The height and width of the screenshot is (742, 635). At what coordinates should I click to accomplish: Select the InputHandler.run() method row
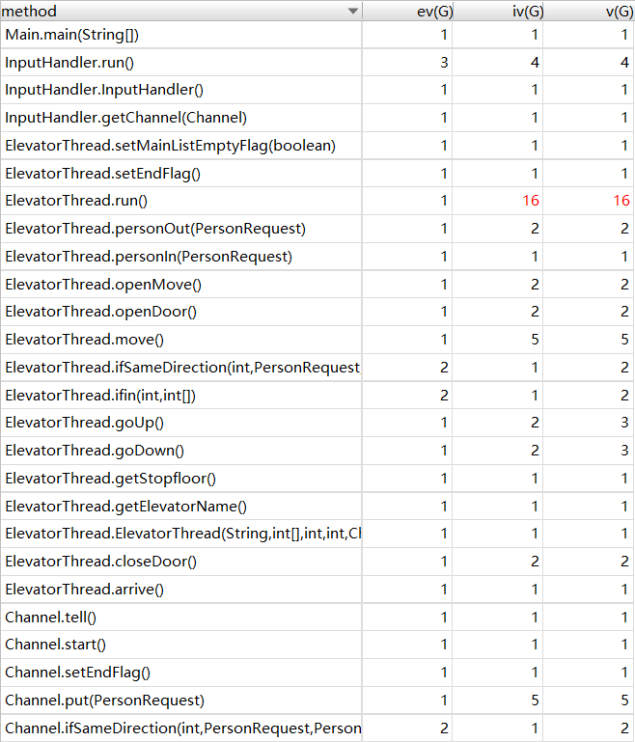pos(317,62)
